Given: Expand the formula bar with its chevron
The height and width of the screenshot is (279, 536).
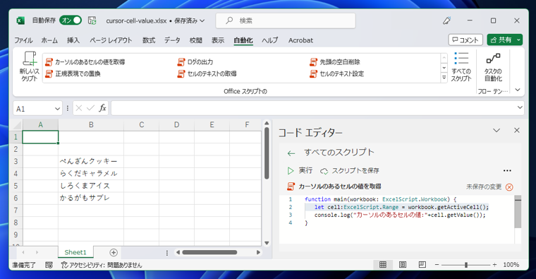Looking at the screenshot, I should (x=520, y=108).
